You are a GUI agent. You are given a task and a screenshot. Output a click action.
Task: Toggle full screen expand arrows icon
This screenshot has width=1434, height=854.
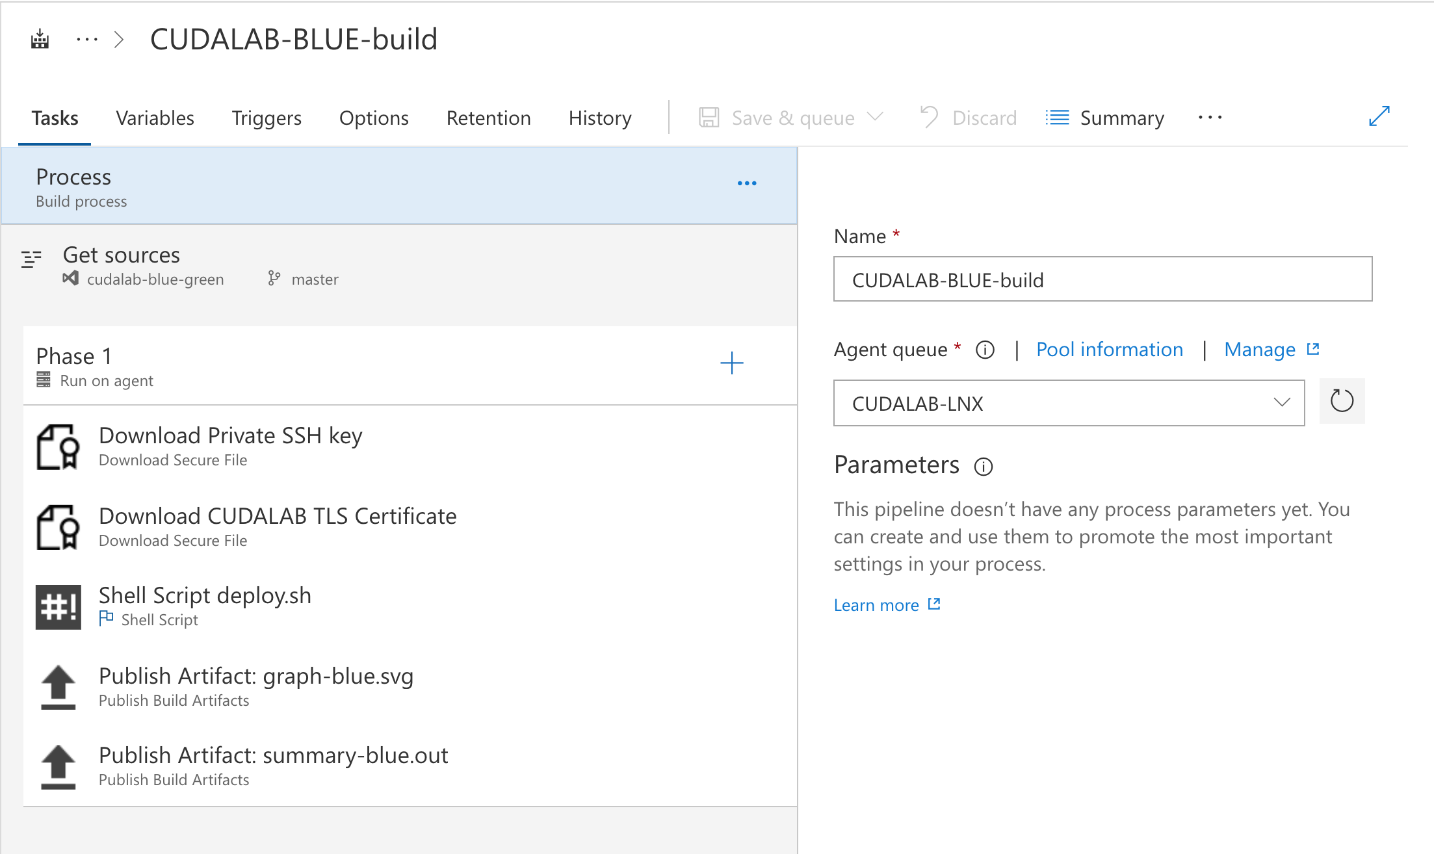tap(1379, 116)
